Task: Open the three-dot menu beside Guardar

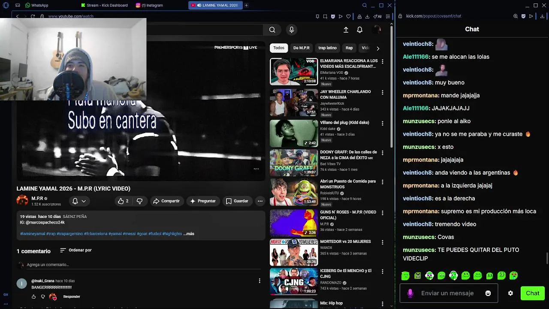Action: 260,201
